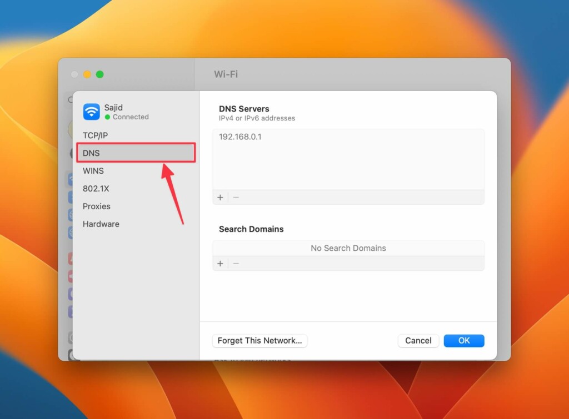Image resolution: width=569 pixels, height=419 pixels.
Task: Open the Proxies settings
Action: [x=97, y=206]
